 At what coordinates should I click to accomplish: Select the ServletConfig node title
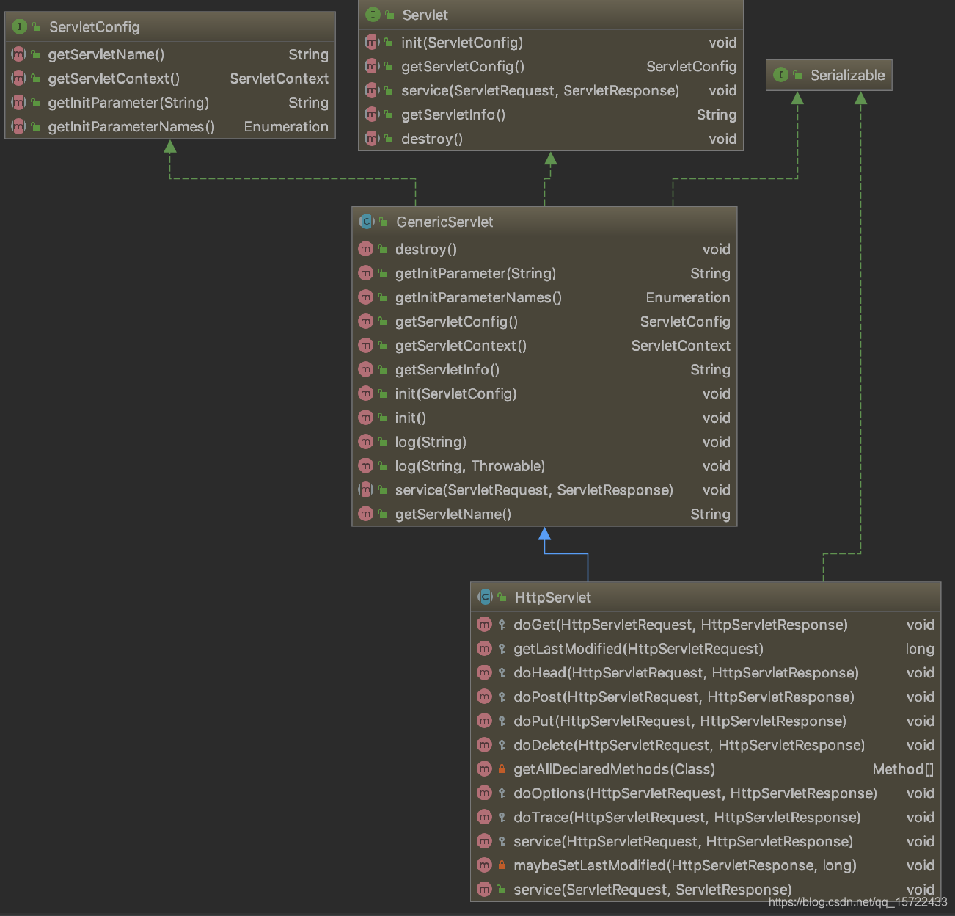pos(94,27)
